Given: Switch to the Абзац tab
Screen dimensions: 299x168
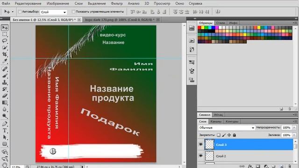Looking at the screenshot, I should (218, 115).
